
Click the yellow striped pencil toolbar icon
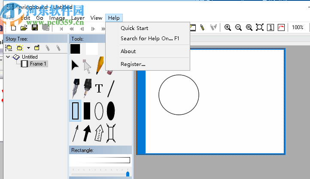[202, 27]
